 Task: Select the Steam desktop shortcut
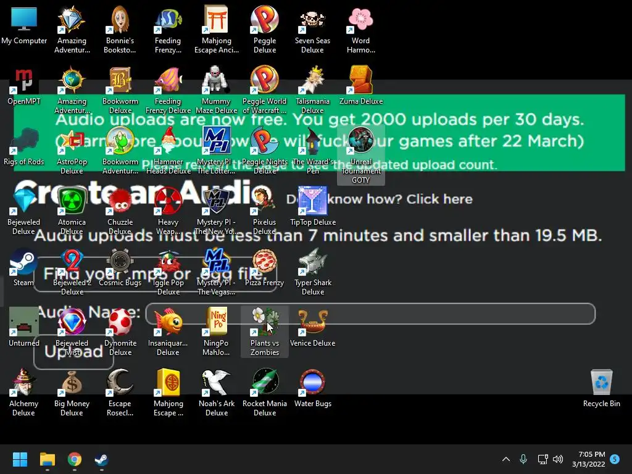click(x=24, y=268)
